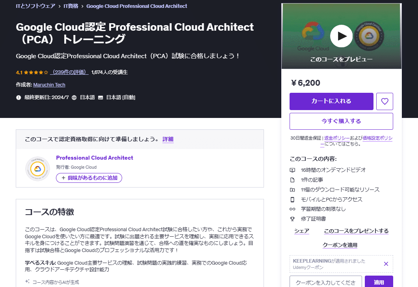418x287 pixels.
Task: Click the 詳細 details link
Action: coord(168,139)
